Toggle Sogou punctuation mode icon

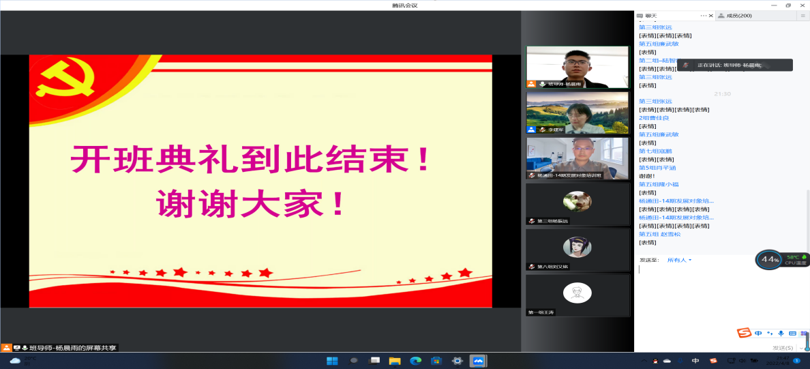[x=769, y=333]
